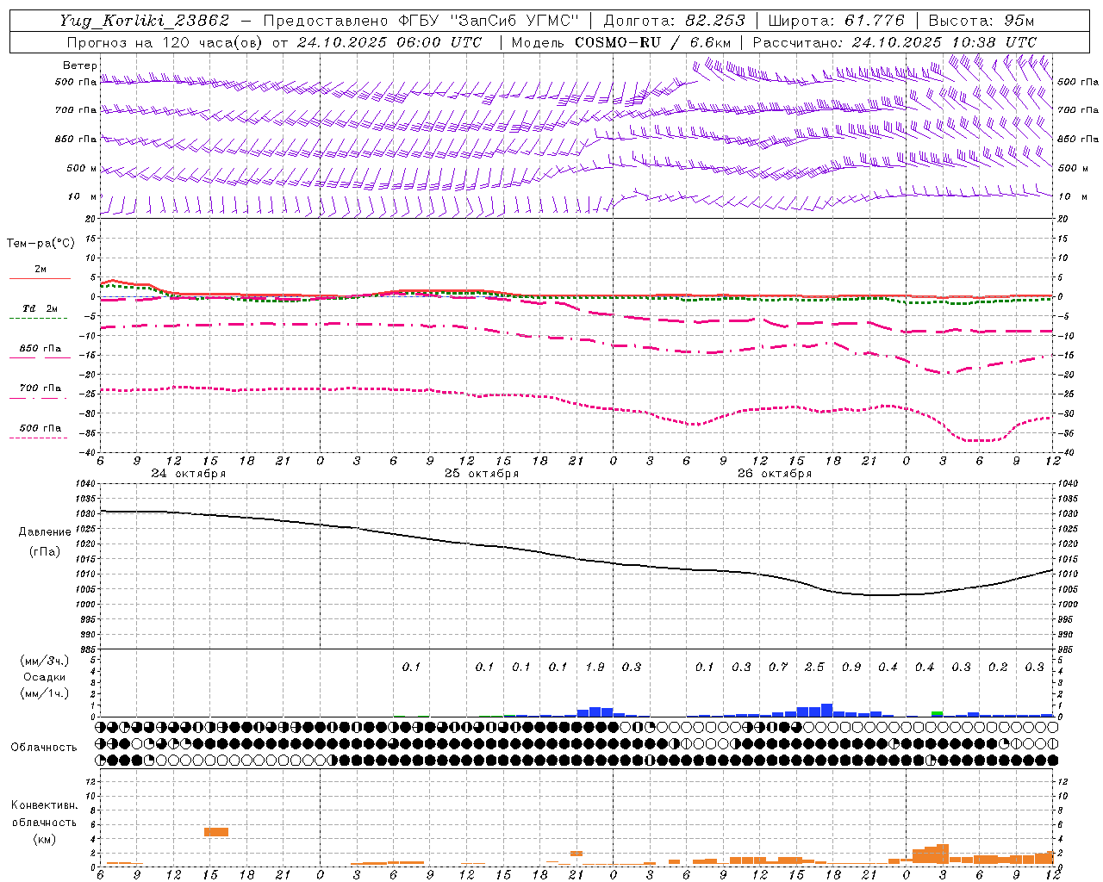Viewport: 1103px width, 882px height.
Task: Select the Прогноз на 120 часа(ов) text
Action: pos(165,42)
